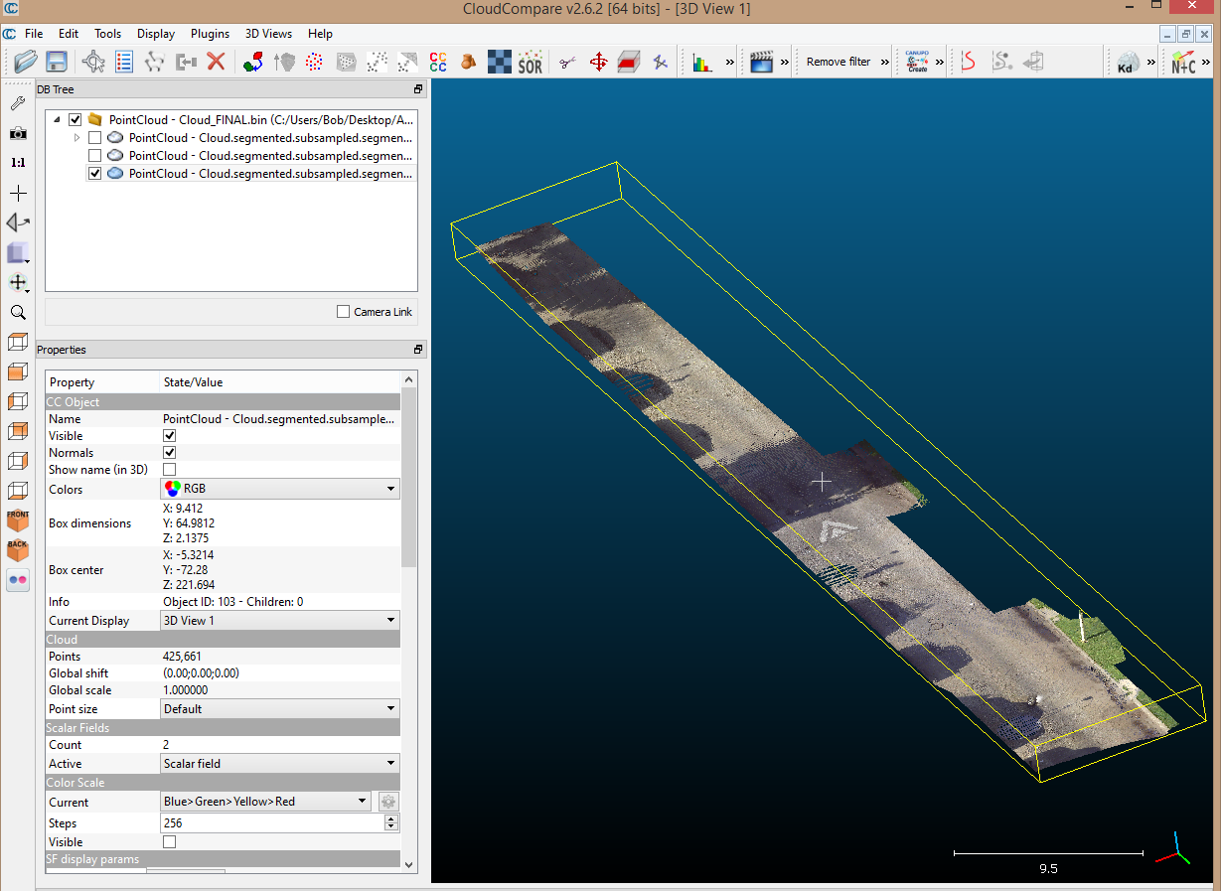The width and height of the screenshot is (1221, 891).
Task: Set the front view cube
Action: pos(18,520)
